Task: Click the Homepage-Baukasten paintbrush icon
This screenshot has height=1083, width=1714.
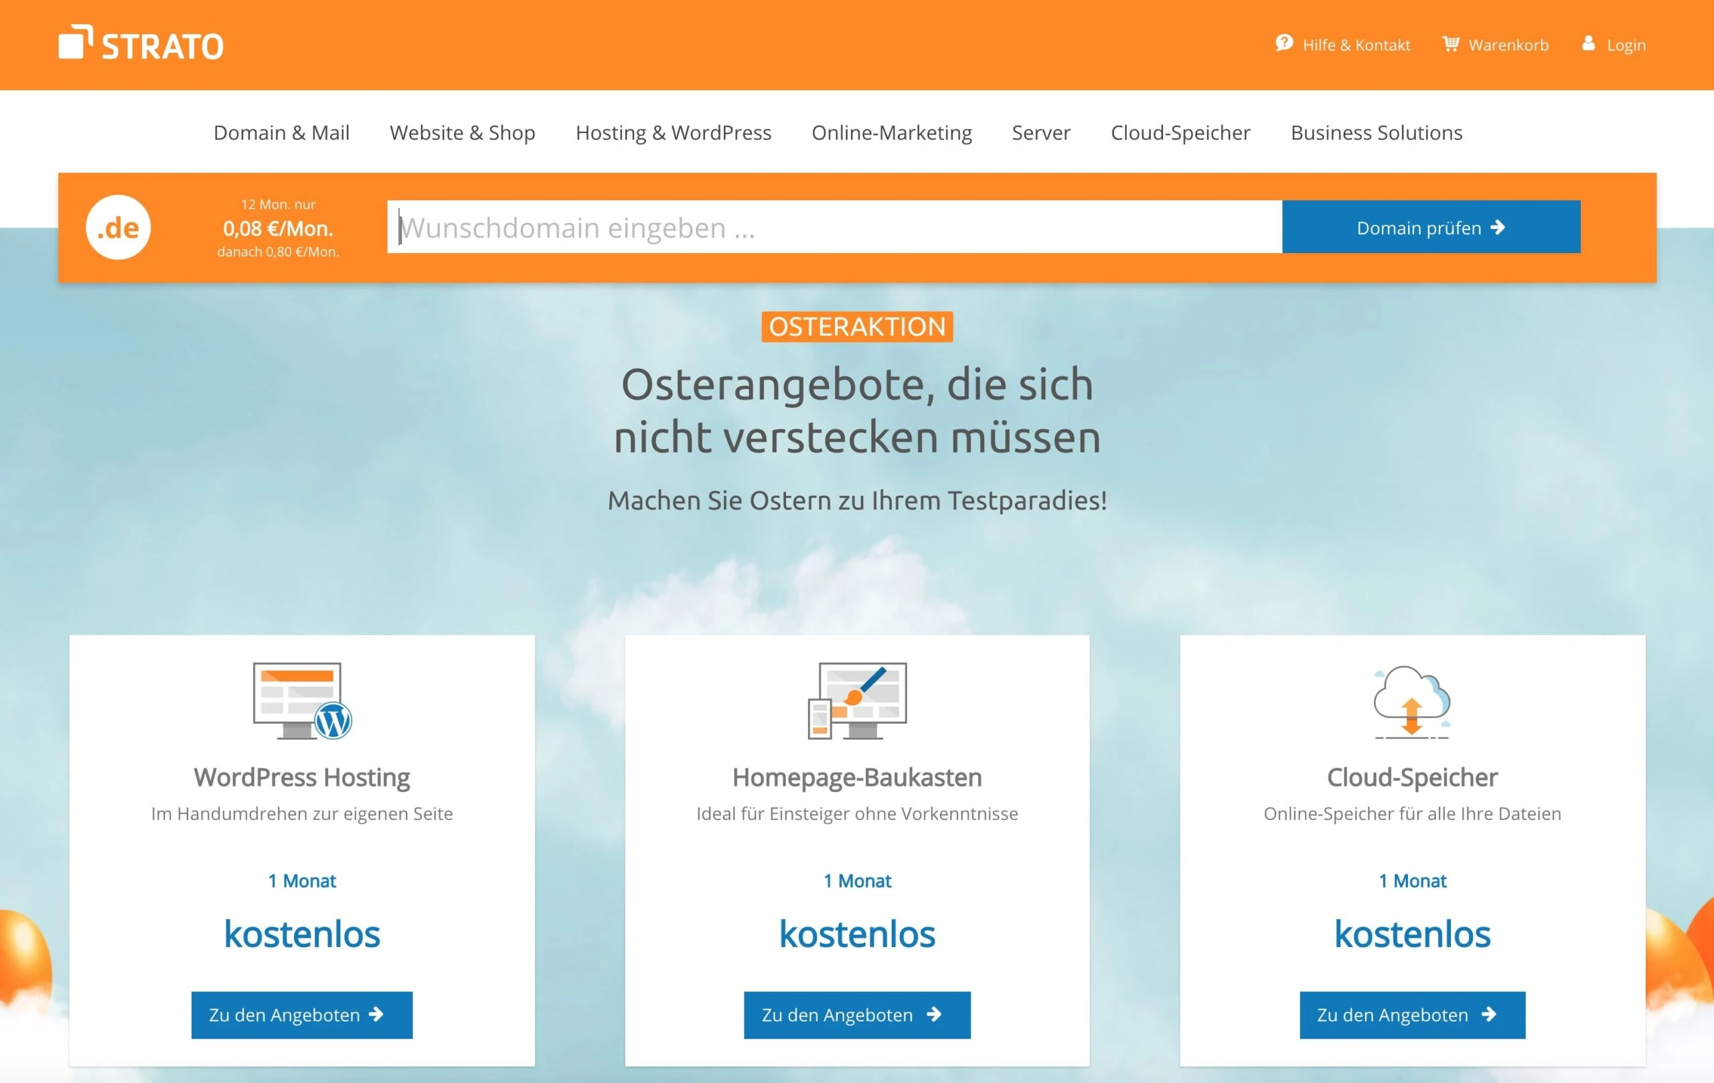Action: pos(857,701)
